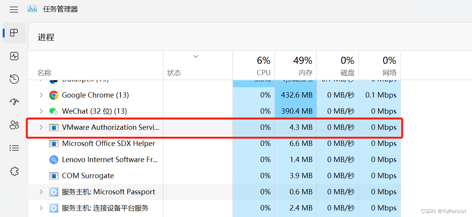Sort by 网络 usage column header

(380, 66)
